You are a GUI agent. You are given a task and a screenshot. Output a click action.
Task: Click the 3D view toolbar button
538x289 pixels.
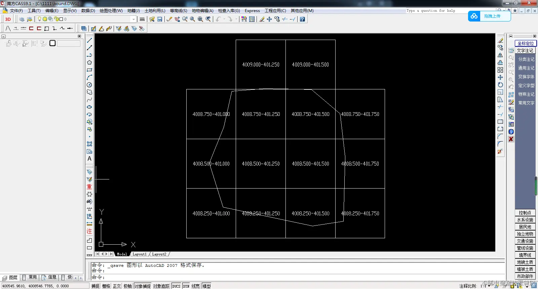[x=8, y=19]
